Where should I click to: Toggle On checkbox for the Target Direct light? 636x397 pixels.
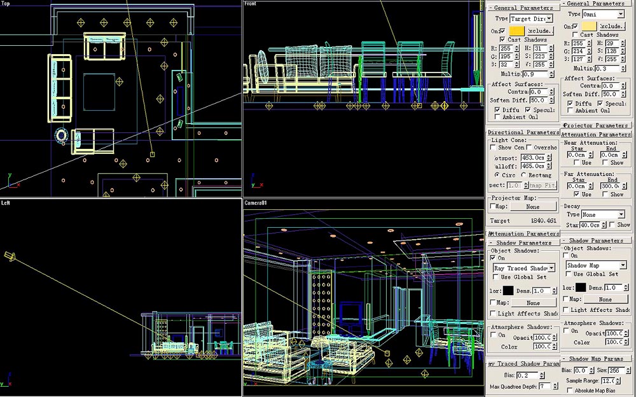(503, 31)
